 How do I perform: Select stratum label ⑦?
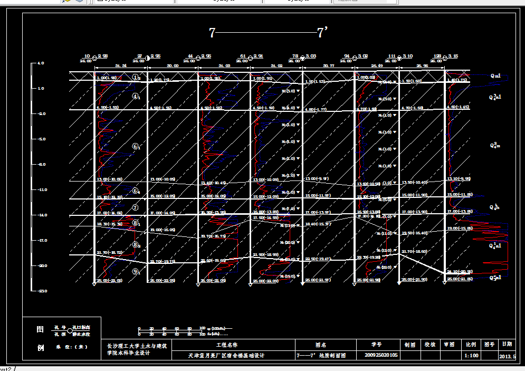[135, 207]
